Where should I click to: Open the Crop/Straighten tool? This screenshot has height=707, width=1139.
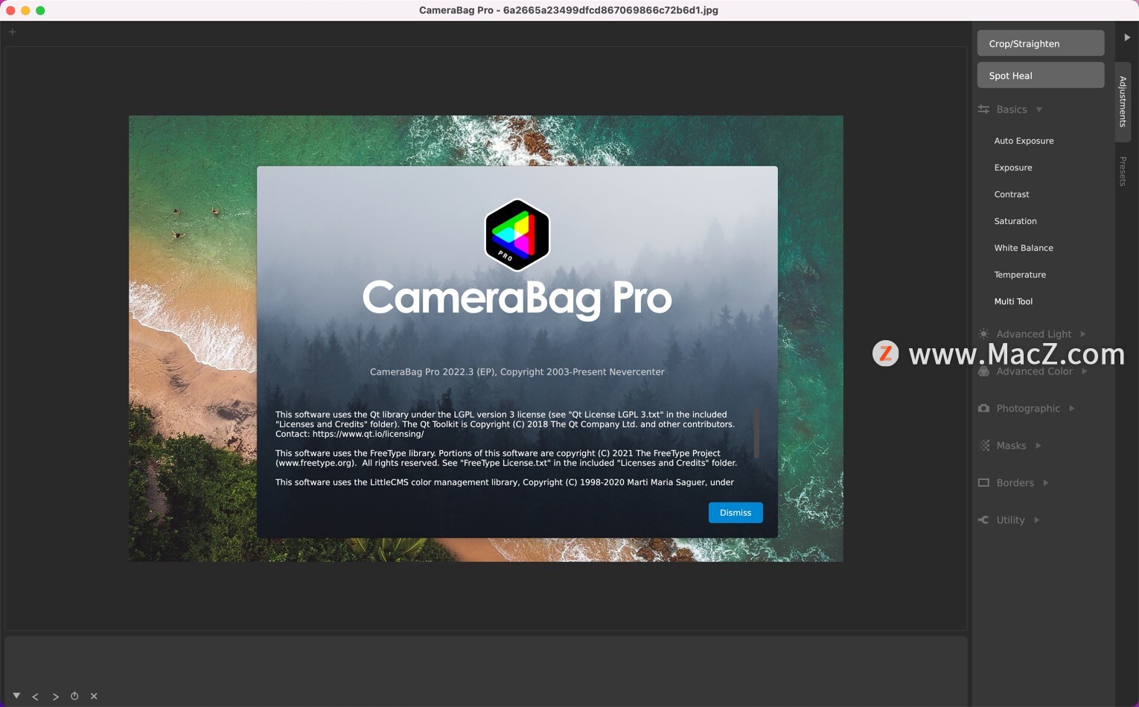1041,43
